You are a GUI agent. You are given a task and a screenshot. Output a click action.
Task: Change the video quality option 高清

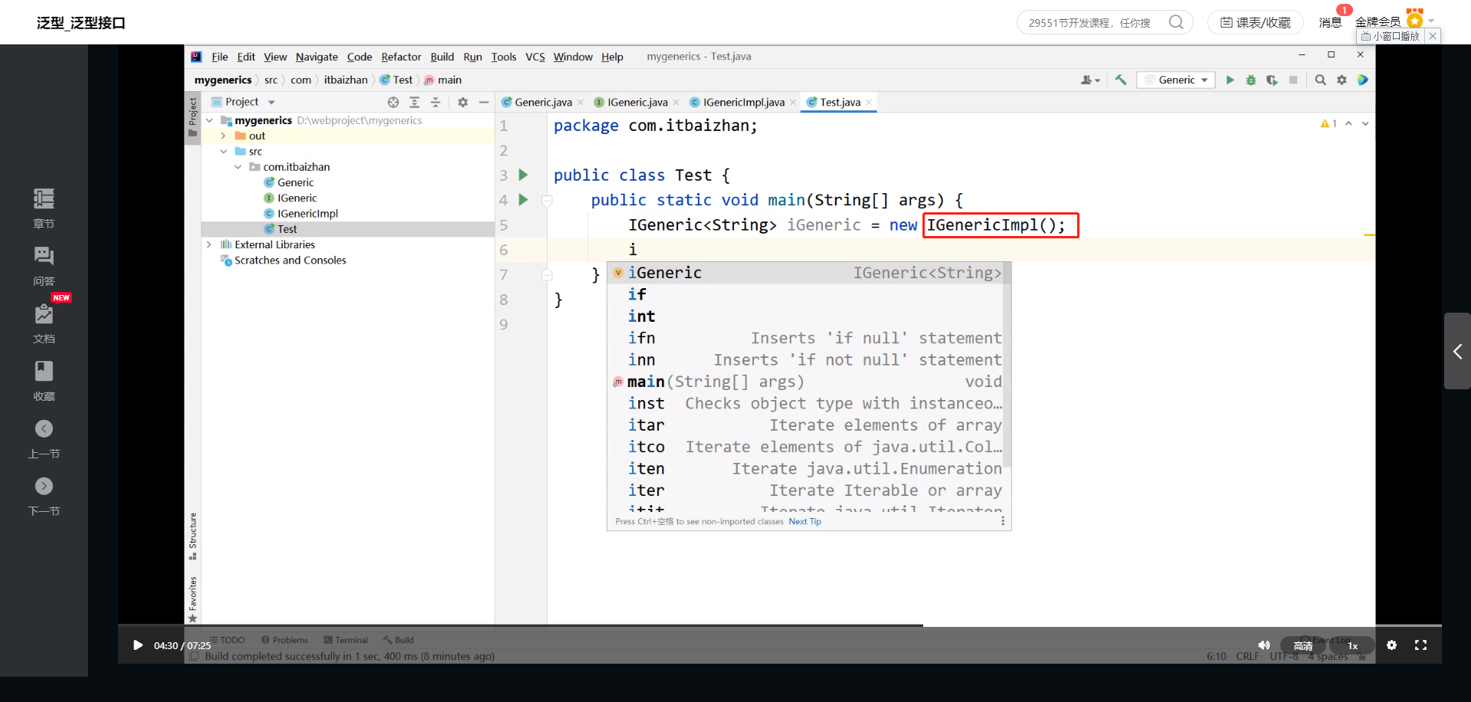[1303, 646]
